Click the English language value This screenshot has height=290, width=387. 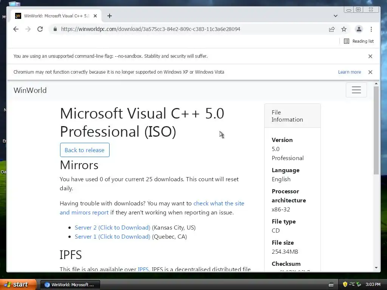[x=281, y=179]
